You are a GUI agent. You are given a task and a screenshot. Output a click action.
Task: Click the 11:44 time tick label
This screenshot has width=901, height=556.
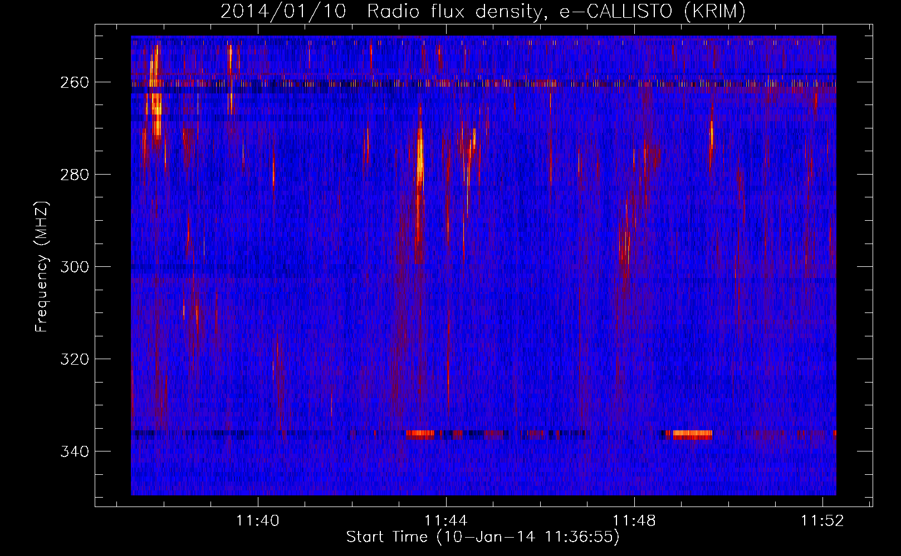click(446, 521)
